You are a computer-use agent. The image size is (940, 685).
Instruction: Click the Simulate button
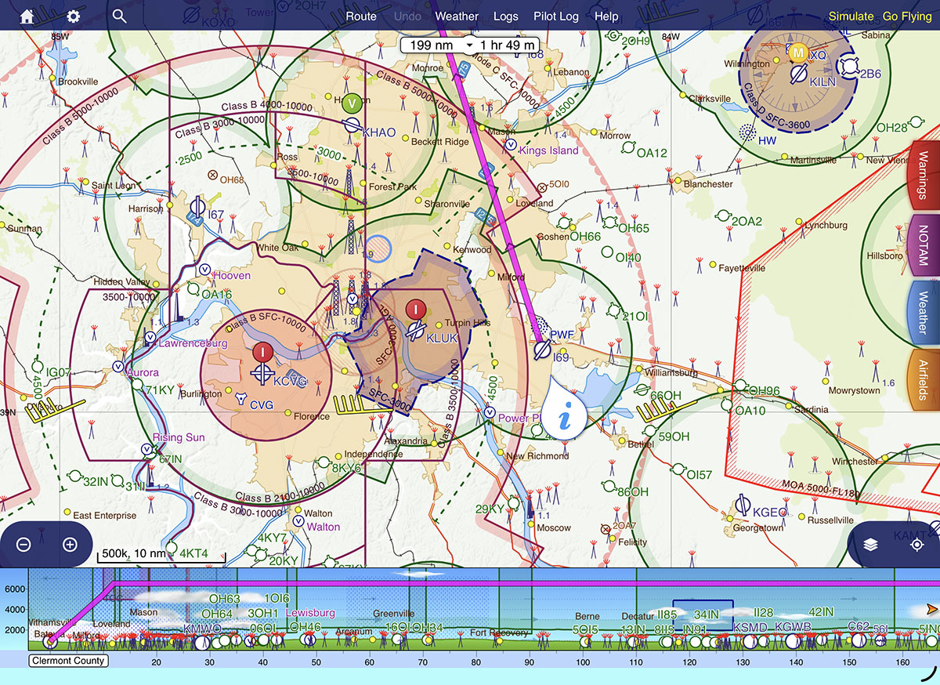[851, 16]
